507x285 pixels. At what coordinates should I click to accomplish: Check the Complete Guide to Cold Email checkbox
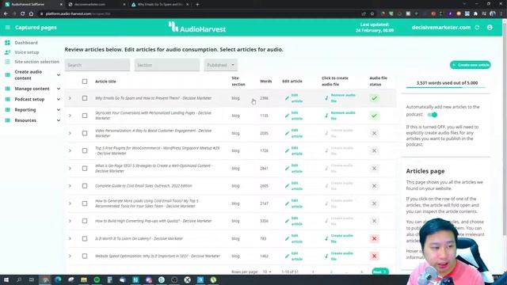pos(85,186)
